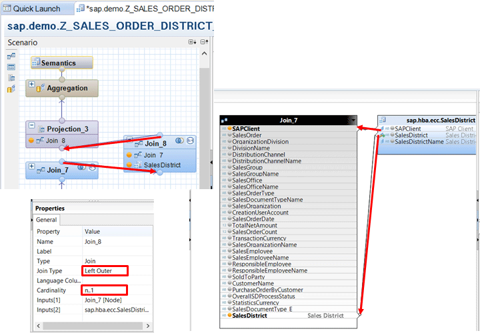480x333 pixels.
Task: Expand the Aggregation node
Action: 31,84
